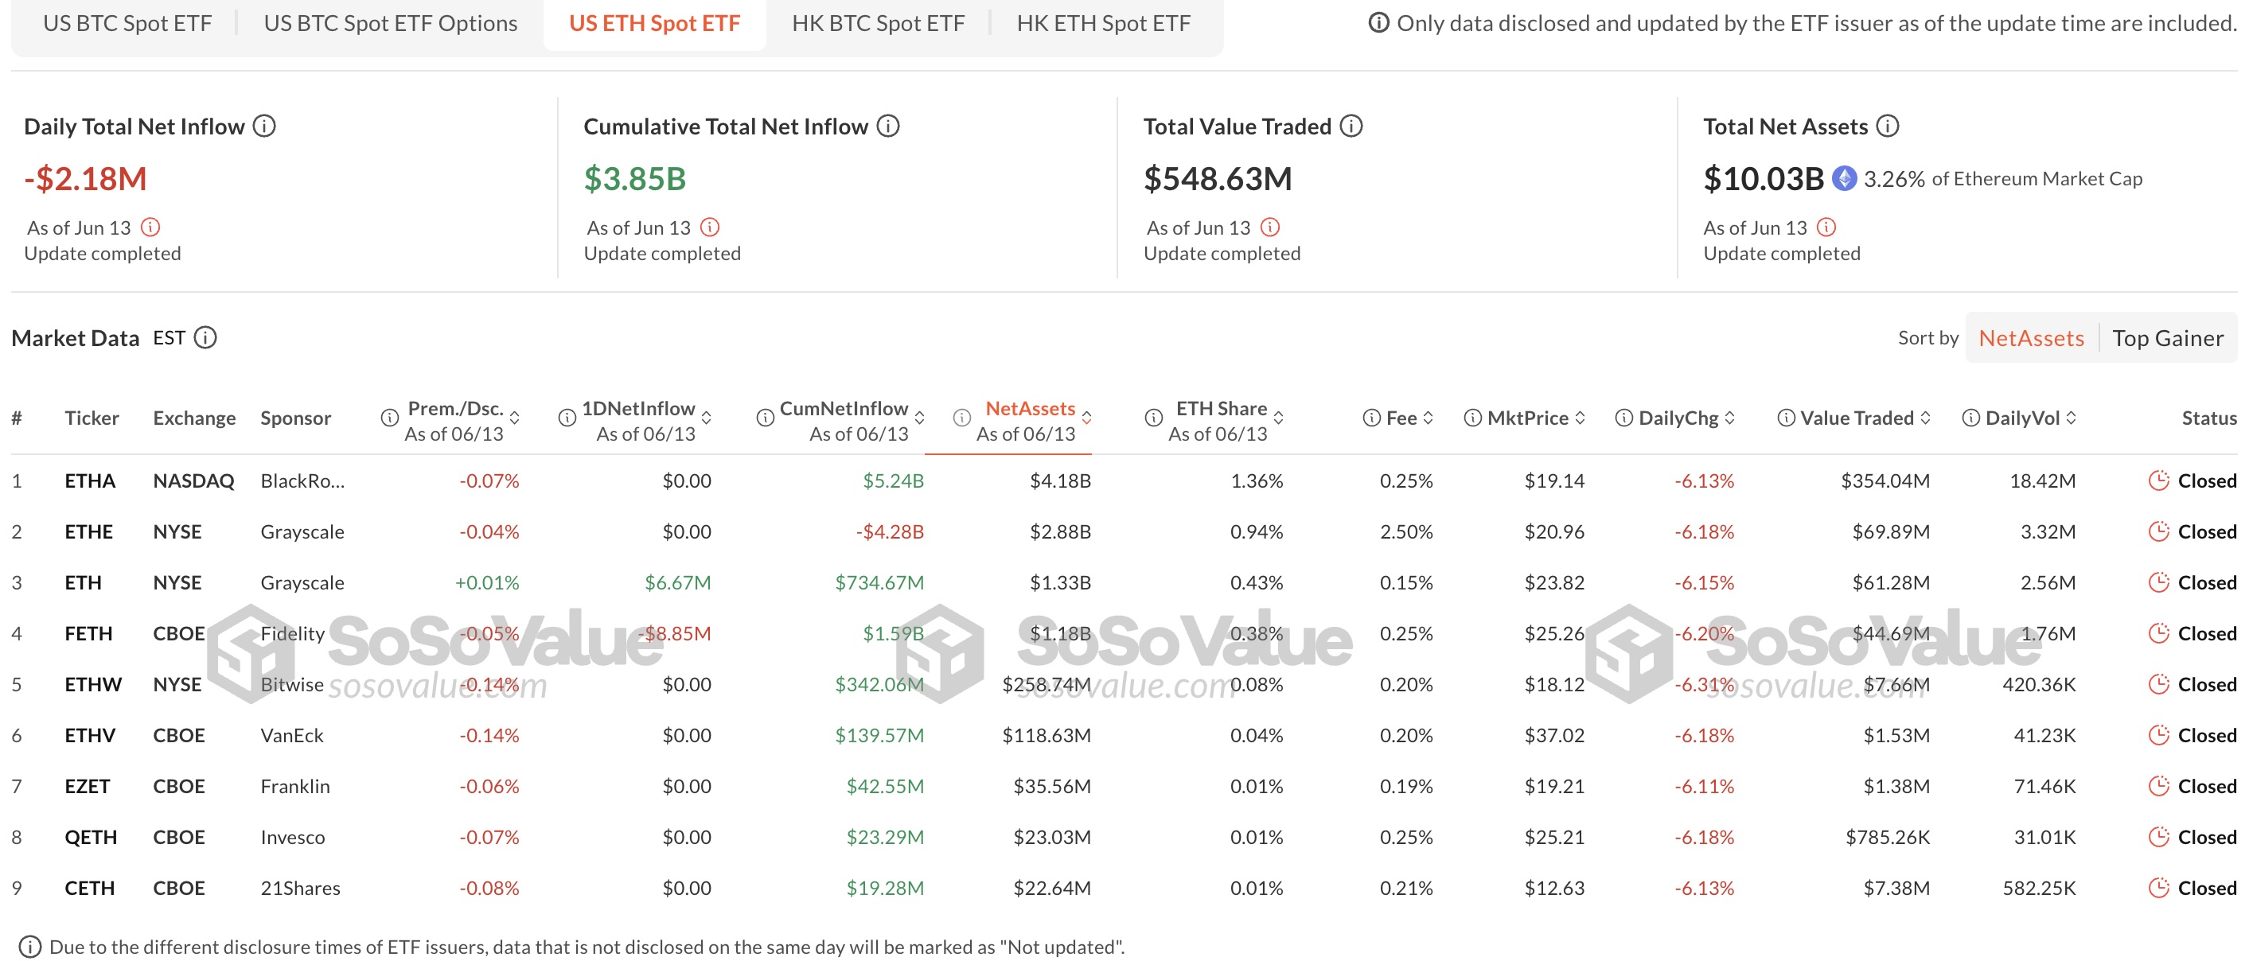Click info icon beside Prem./Dsc. column header
This screenshot has width=2249, height=961.
coord(389,418)
